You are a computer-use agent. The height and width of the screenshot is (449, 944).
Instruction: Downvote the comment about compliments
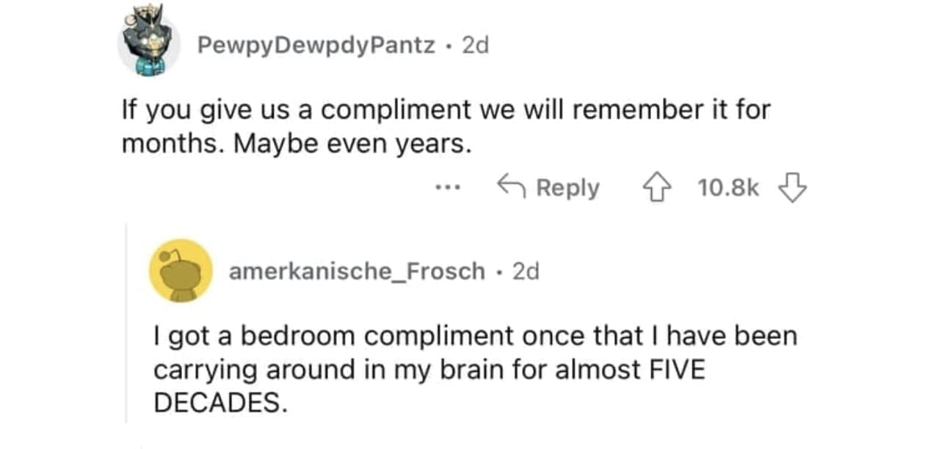(792, 188)
